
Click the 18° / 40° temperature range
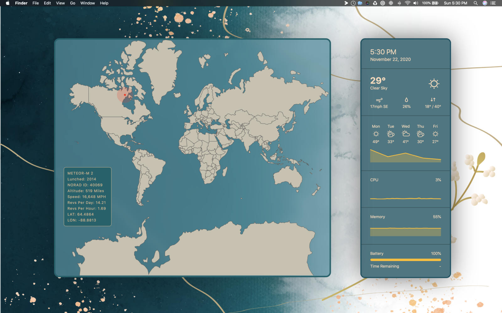433,107
